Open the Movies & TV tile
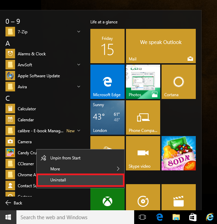The width and height of the screenshot is (217, 224). point(179,197)
